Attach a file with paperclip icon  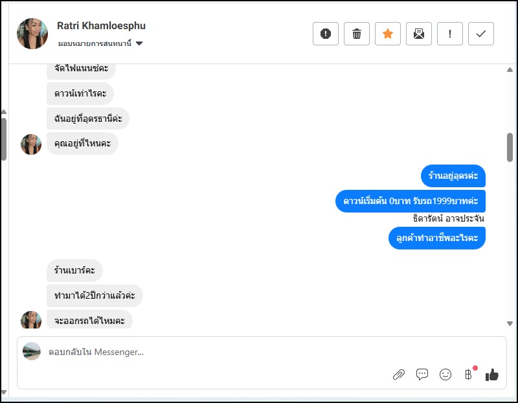pyautogui.click(x=399, y=374)
